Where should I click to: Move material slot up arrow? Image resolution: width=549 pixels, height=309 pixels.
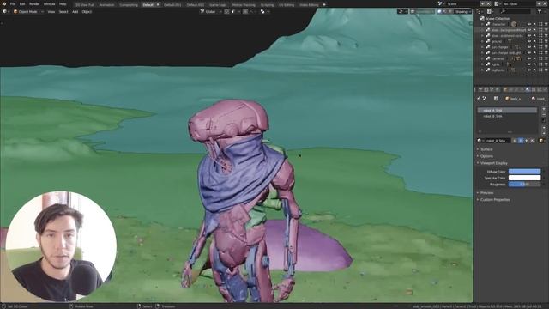pyautogui.click(x=544, y=128)
